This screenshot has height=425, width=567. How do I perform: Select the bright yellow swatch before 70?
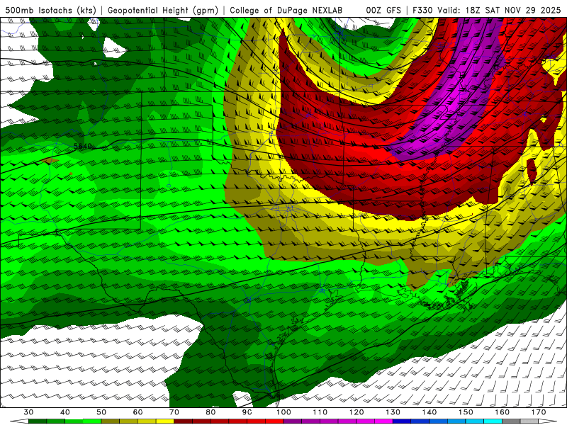[x=165, y=421]
